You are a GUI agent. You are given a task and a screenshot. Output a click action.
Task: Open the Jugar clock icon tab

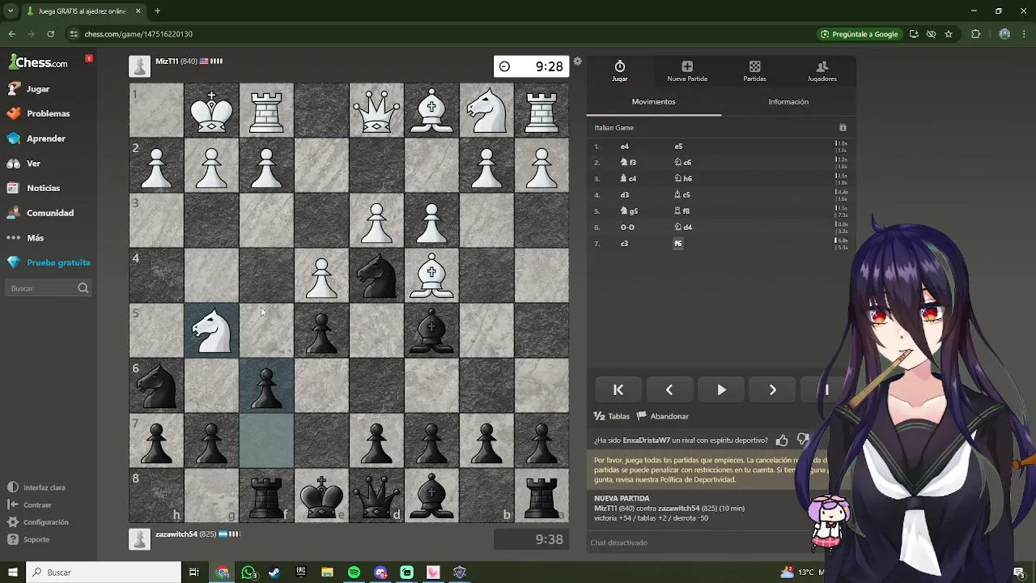620,71
